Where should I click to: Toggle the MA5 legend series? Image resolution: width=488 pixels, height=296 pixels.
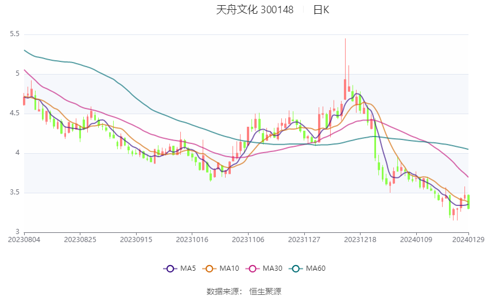[180, 268]
